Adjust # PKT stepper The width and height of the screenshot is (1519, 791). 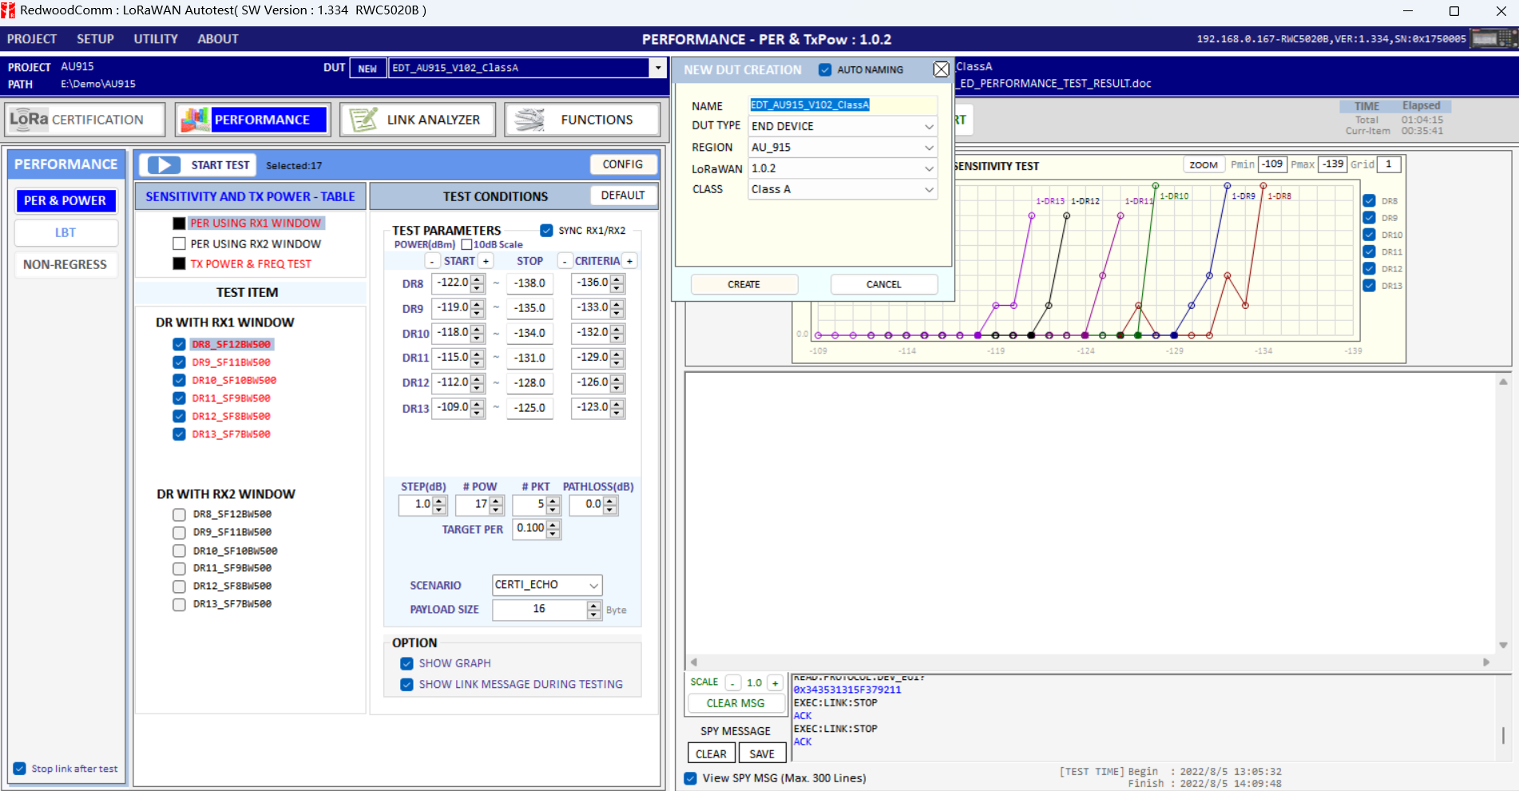point(553,504)
